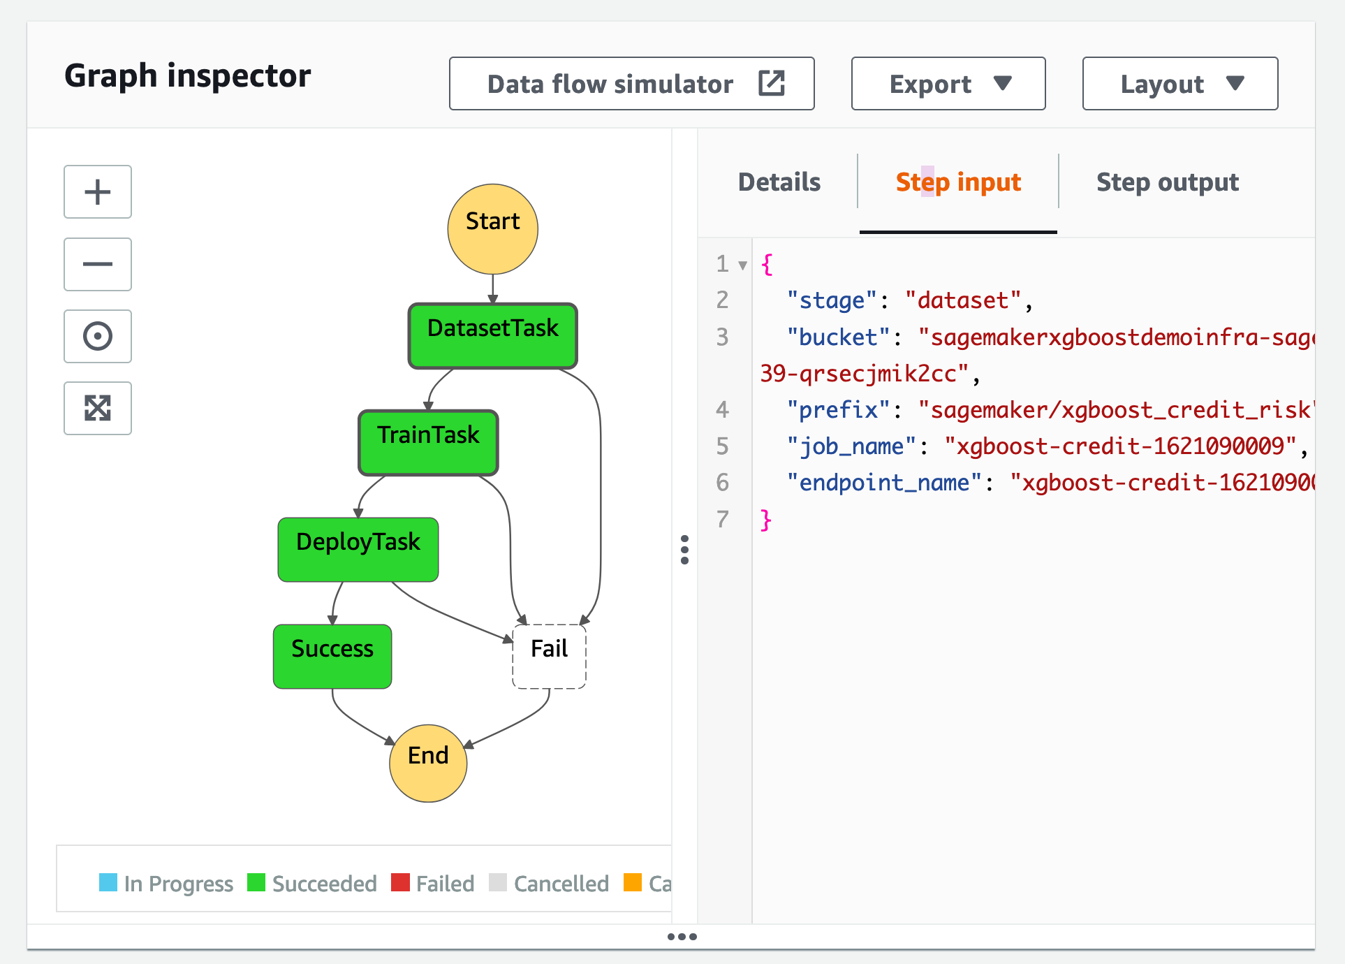Viewport: 1345px width, 964px height.
Task: Click the red Failed legend swatch
Action: click(400, 882)
